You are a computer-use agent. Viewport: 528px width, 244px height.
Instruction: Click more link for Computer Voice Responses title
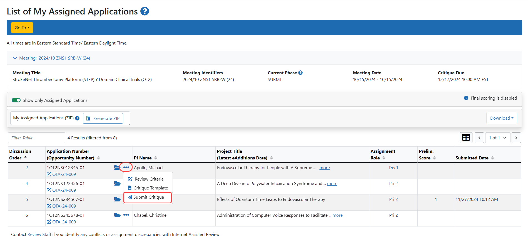337,215
